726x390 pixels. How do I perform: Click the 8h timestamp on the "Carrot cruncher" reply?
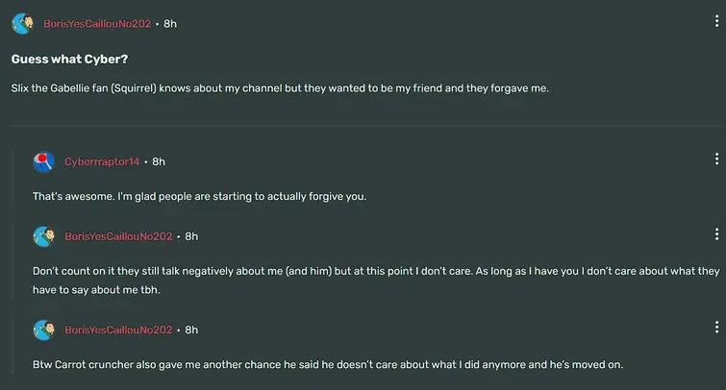tap(191, 329)
